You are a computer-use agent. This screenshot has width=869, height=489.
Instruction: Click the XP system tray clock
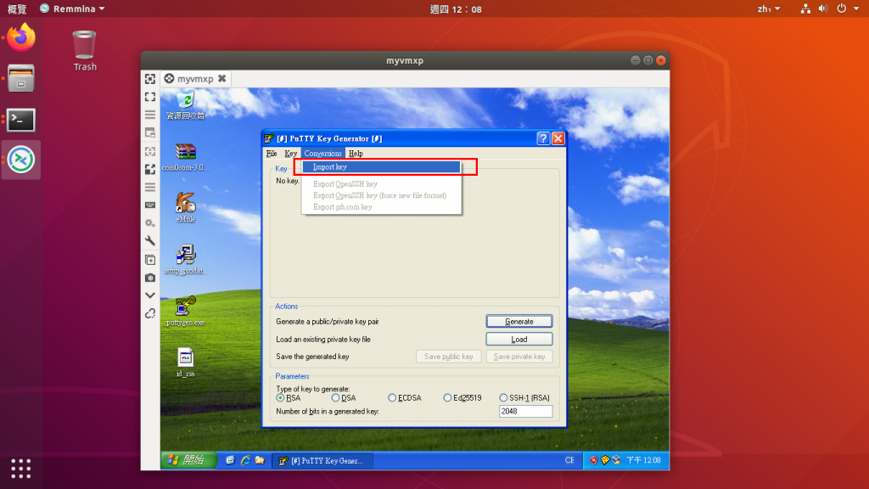(x=643, y=461)
